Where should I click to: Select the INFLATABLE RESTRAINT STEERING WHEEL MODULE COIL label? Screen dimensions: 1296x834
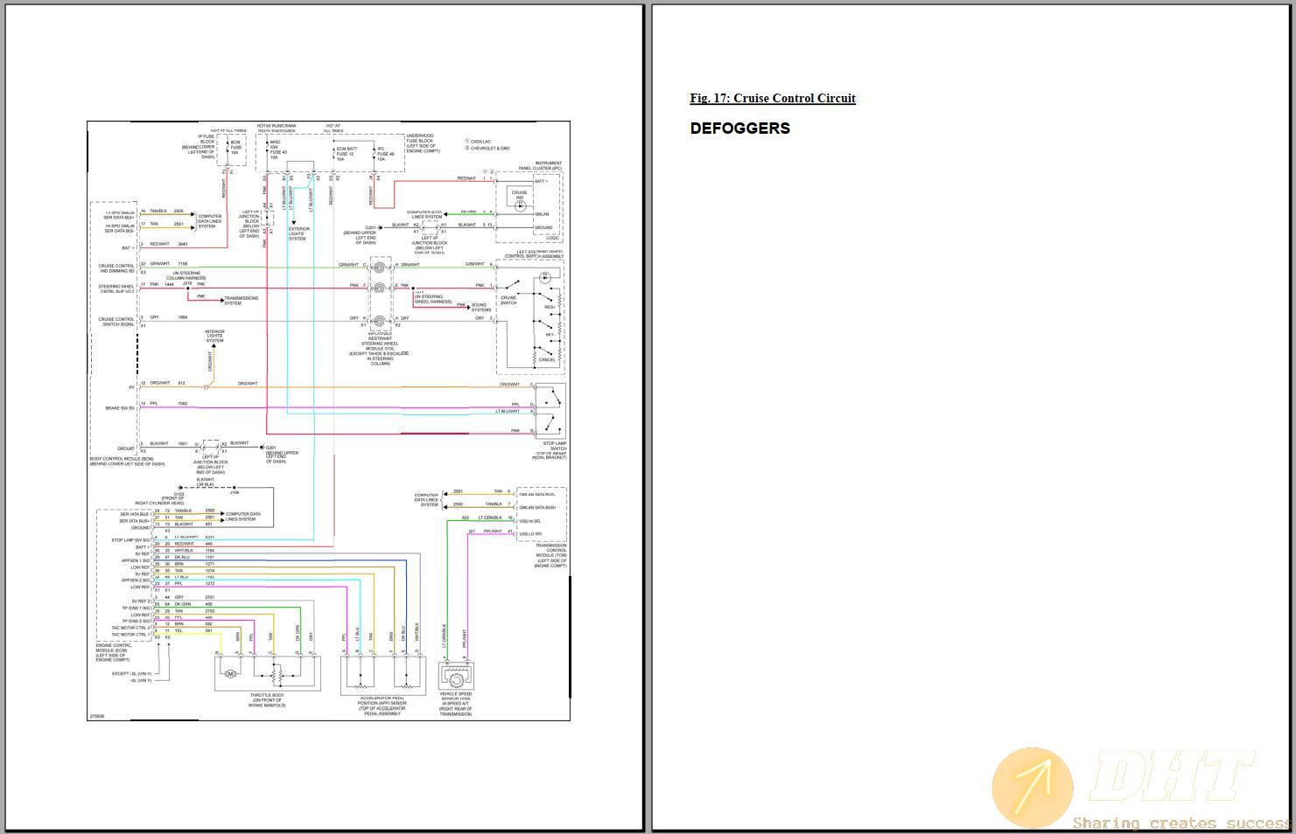[380, 339]
